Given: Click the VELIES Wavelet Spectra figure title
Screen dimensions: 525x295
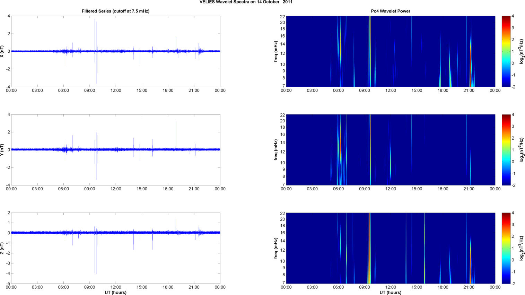Looking at the screenshot, I should [x=246, y=2].
